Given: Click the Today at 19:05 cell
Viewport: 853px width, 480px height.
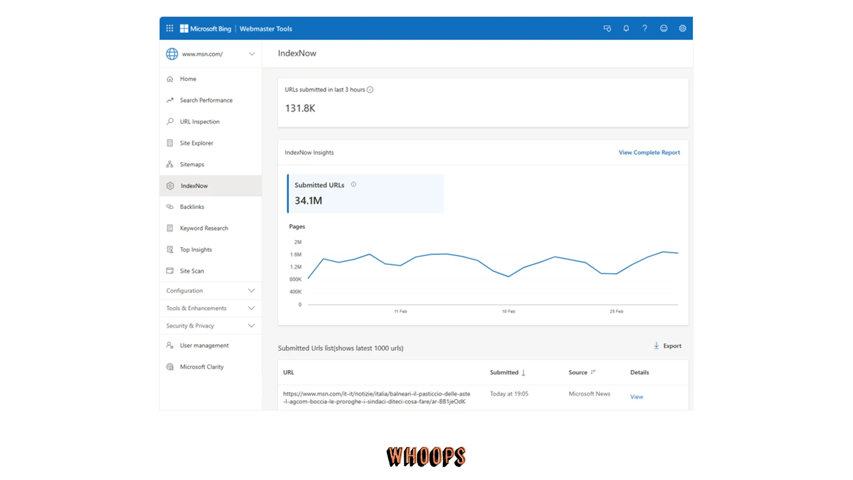Looking at the screenshot, I should coord(509,394).
